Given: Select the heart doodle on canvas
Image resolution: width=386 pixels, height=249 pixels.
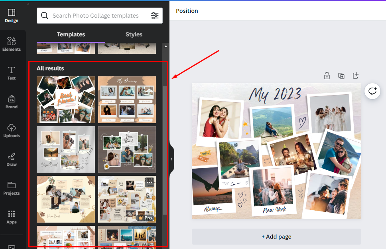Looking at the screenshot, I should point(302,122).
